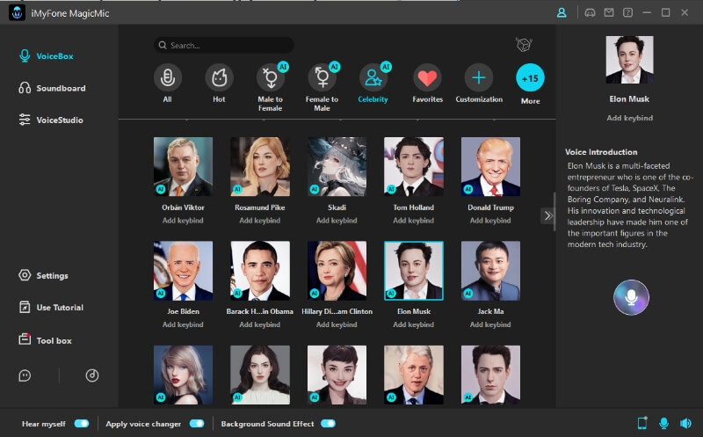703x437 pixels.
Task: Select the white-haired man voice in third row
Action: pyautogui.click(x=414, y=375)
